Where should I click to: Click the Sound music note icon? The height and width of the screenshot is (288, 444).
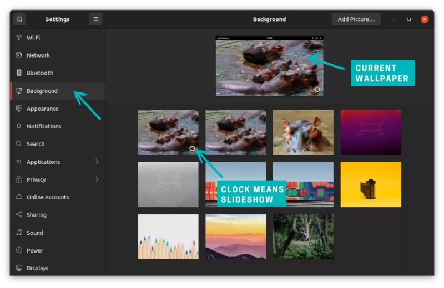click(x=19, y=232)
